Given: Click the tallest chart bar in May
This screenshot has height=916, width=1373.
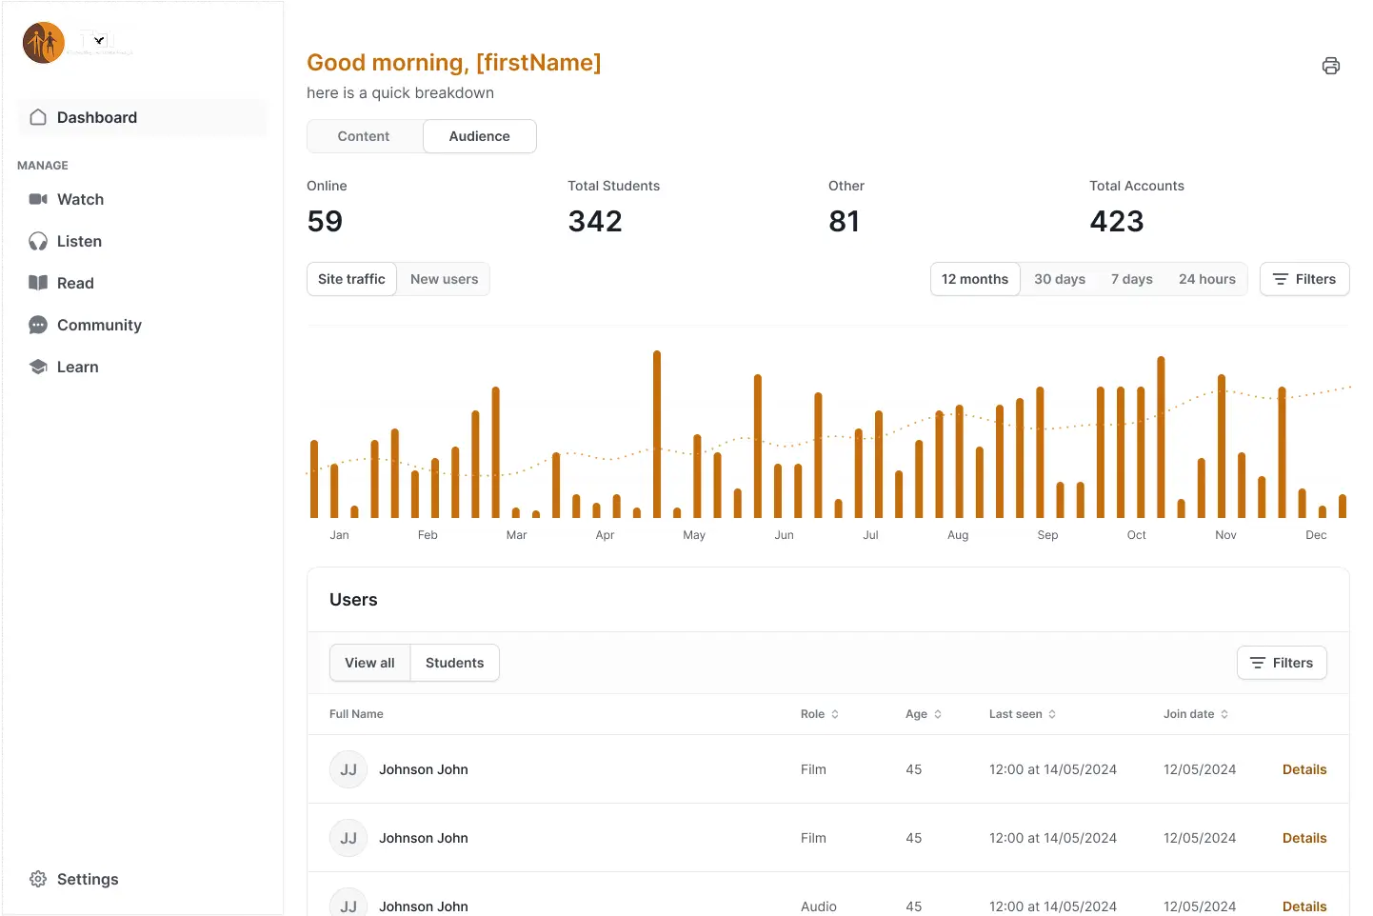Looking at the screenshot, I should (x=657, y=434).
